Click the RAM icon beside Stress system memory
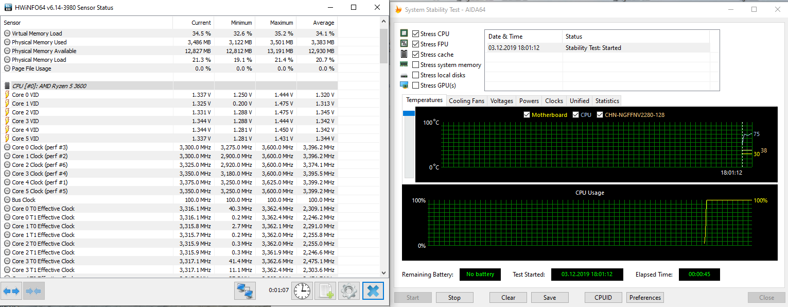Image resolution: width=788 pixels, height=307 pixels. [404, 64]
